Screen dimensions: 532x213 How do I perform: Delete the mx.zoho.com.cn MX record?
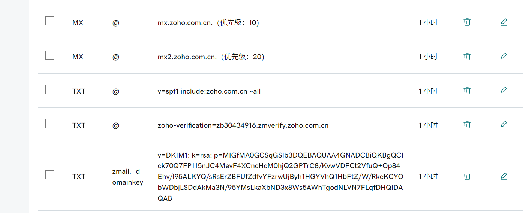467,22
